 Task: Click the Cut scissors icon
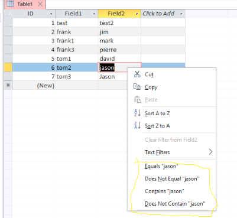(x=137, y=74)
